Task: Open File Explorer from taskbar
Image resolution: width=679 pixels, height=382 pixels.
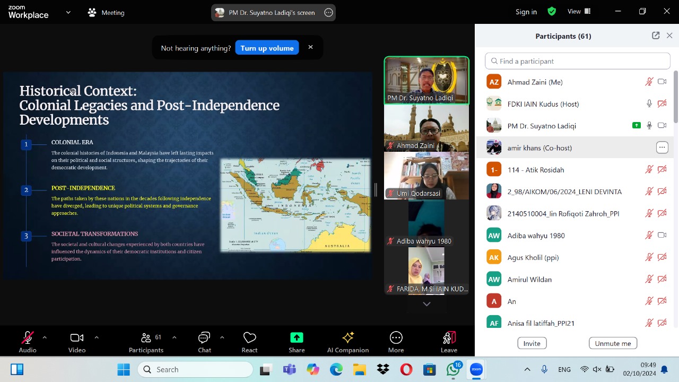Action: pyautogui.click(x=360, y=369)
